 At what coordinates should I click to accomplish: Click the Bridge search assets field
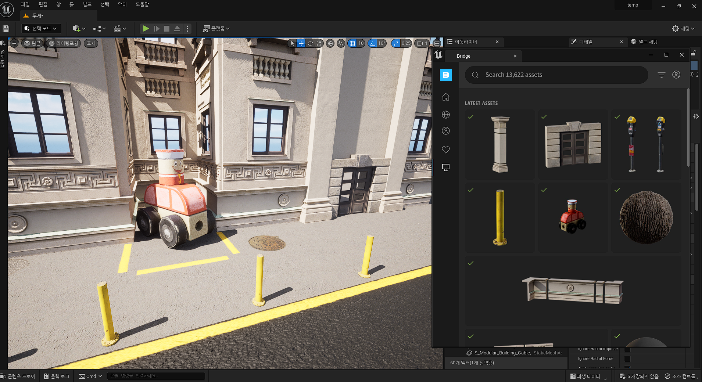556,75
